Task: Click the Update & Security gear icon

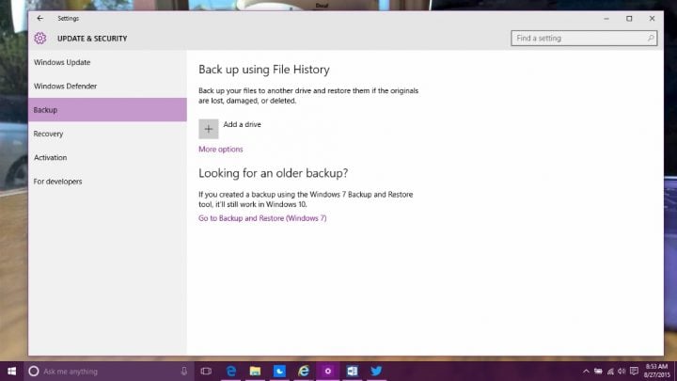Action: [40, 38]
